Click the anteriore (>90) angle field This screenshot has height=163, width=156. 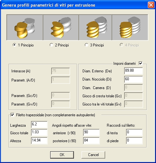pos(91,132)
